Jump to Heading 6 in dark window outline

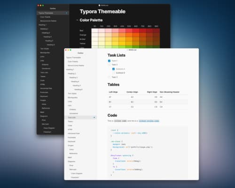[x=51, y=45]
